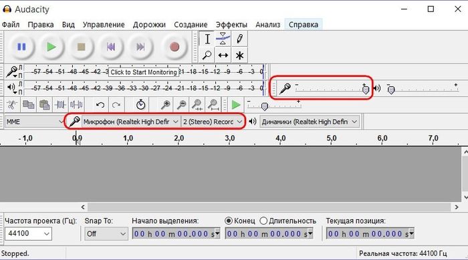Click the Zoom Out icon
The height and width of the screenshot is (260, 468).
tap(181, 105)
